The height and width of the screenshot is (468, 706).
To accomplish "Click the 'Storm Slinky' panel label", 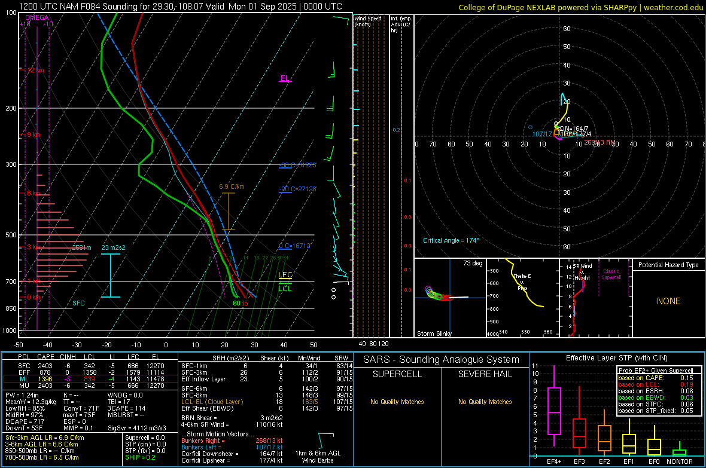I will pyautogui.click(x=434, y=334).
